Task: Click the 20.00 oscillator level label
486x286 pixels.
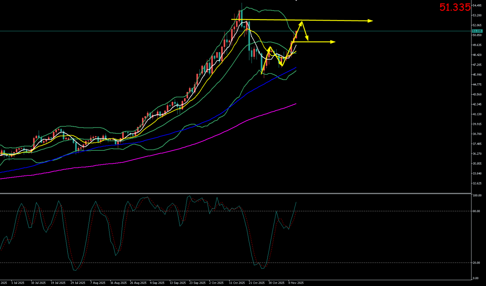Action: coord(476,263)
